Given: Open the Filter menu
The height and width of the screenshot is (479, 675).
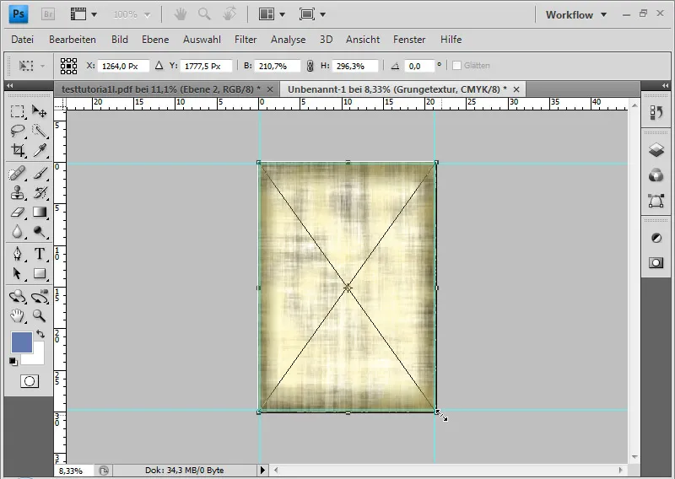Looking at the screenshot, I should pos(246,40).
